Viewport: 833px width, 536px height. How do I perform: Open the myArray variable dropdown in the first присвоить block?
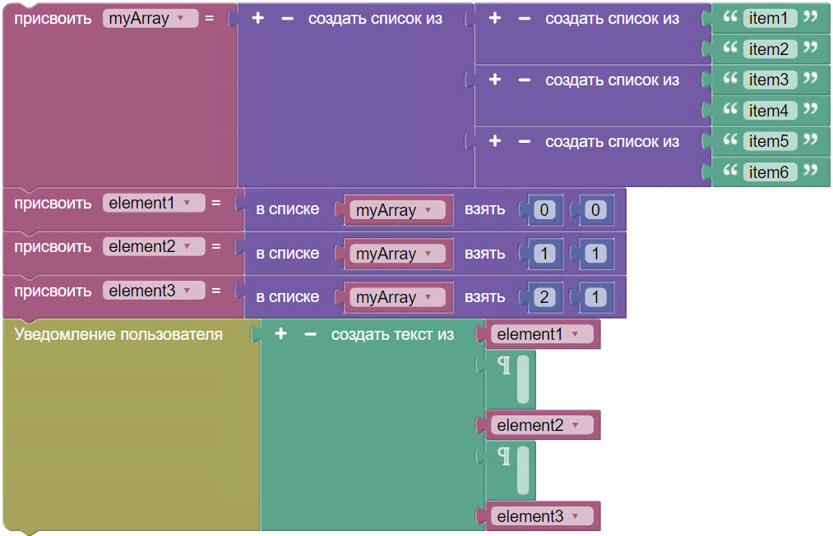[150, 19]
